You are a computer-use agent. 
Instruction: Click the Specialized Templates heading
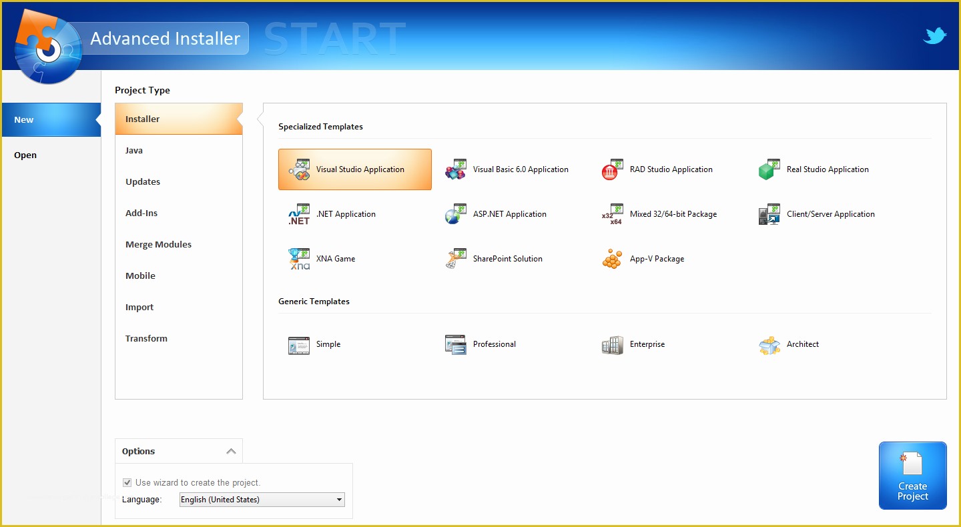point(320,127)
